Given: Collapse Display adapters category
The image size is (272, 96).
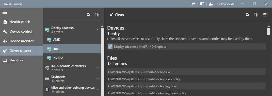Looking at the screenshot, I should tap(98, 30).
